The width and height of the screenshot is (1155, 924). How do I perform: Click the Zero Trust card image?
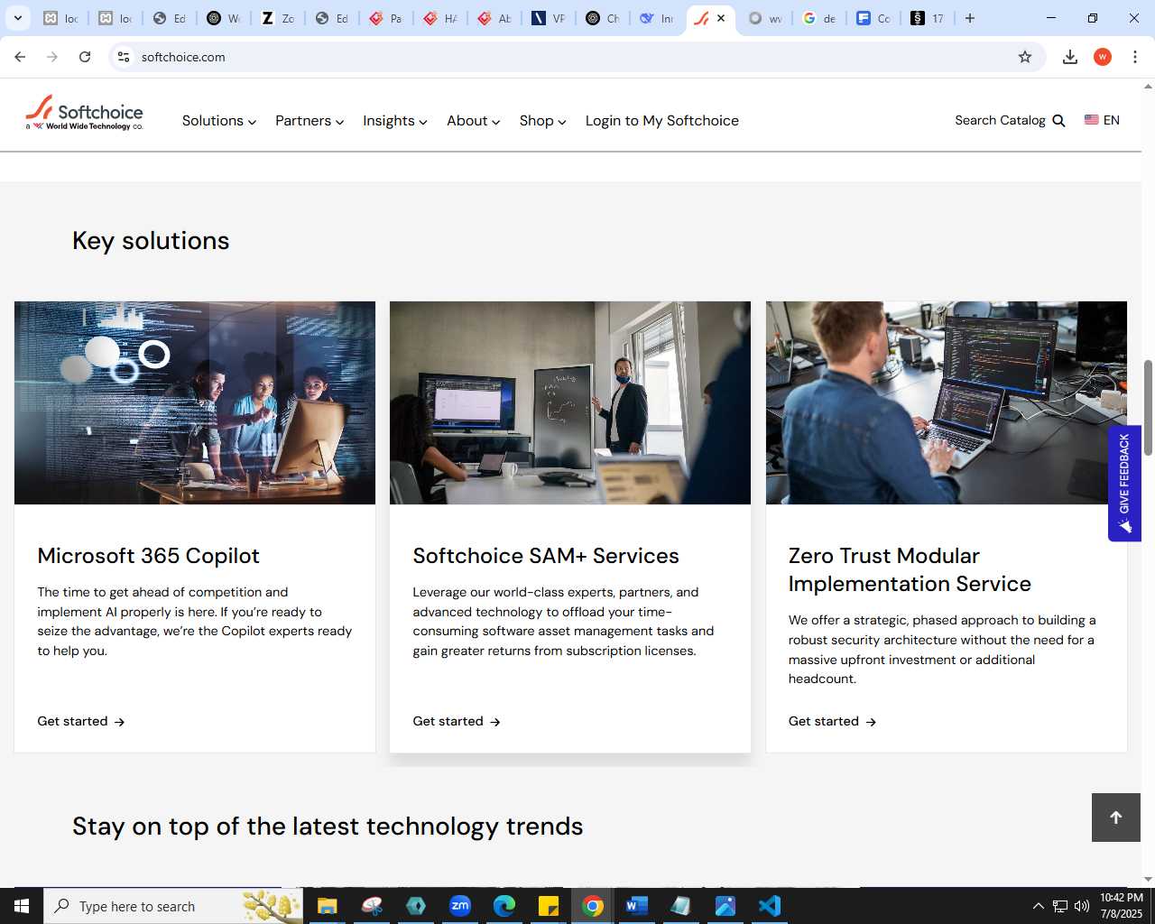pyautogui.click(x=947, y=402)
